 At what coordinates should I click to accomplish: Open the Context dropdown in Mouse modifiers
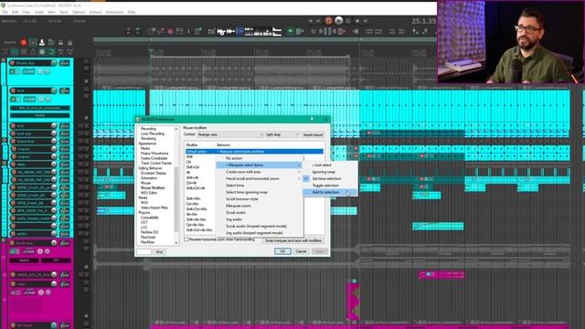click(230, 134)
